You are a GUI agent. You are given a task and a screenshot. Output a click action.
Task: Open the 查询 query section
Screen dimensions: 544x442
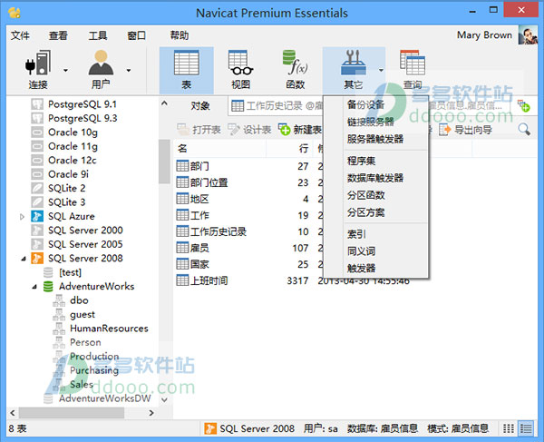pyautogui.click(x=413, y=70)
